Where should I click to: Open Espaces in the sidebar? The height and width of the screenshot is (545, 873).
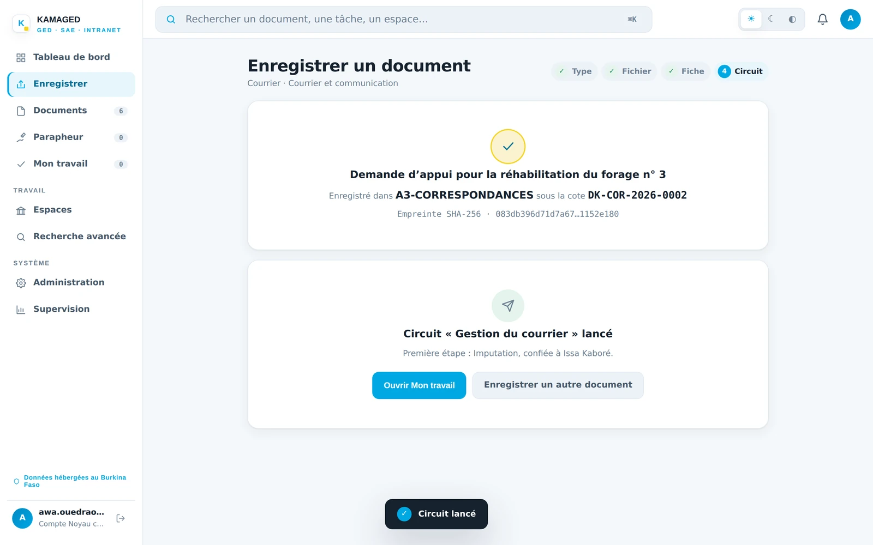(71, 210)
